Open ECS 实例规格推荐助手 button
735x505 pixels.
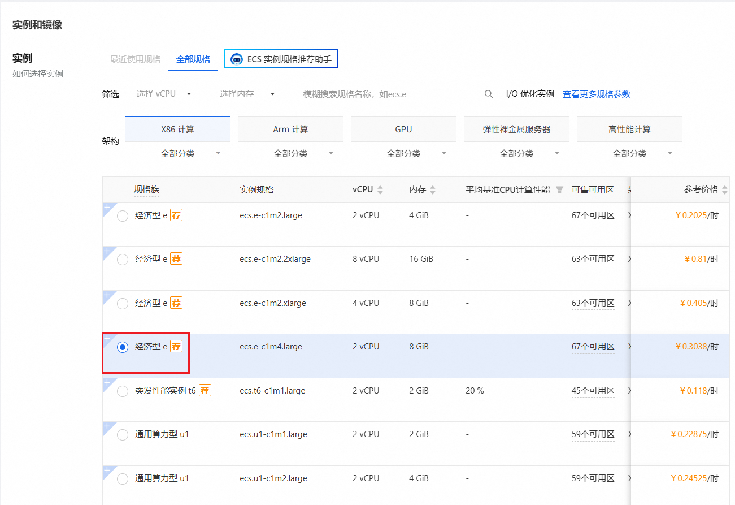click(281, 59)
